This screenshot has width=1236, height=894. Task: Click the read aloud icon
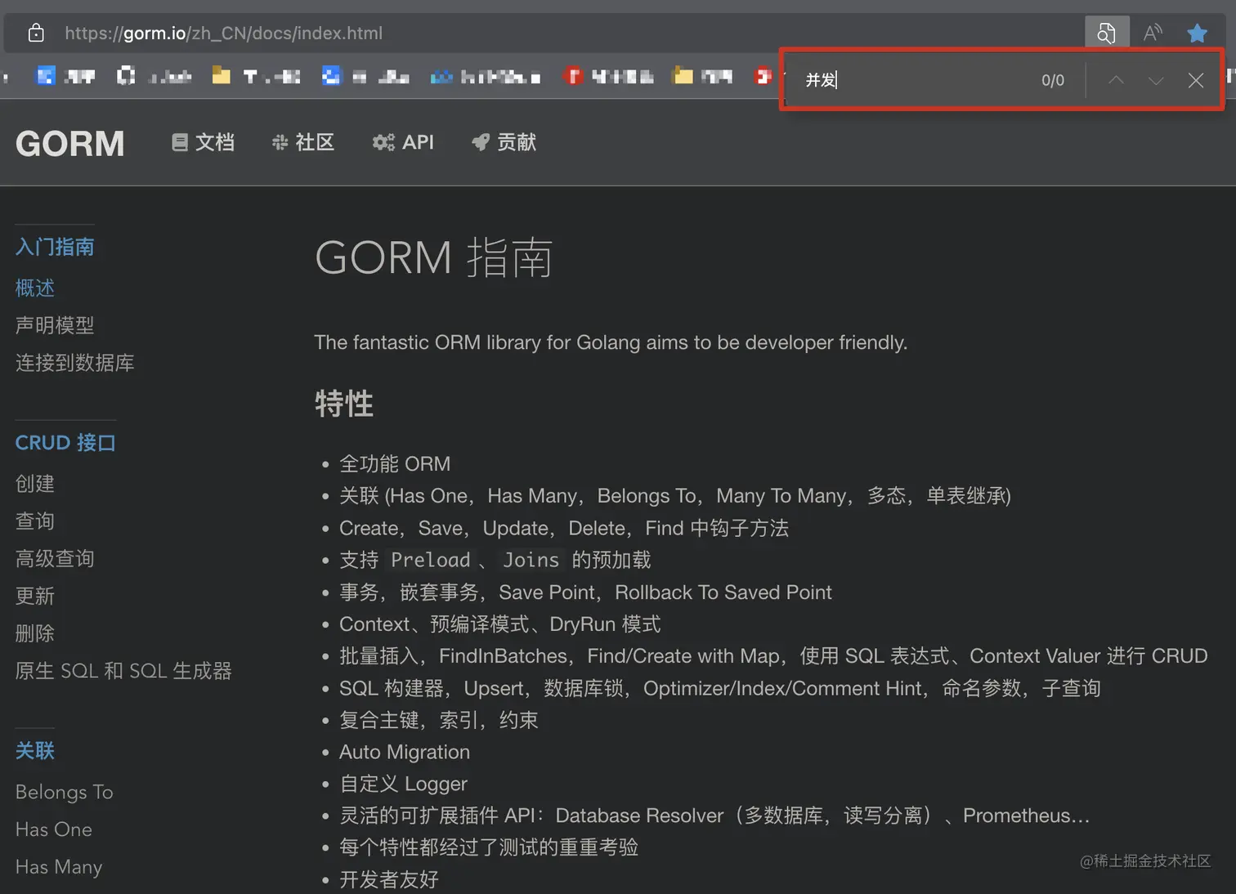pos(1153,34)
